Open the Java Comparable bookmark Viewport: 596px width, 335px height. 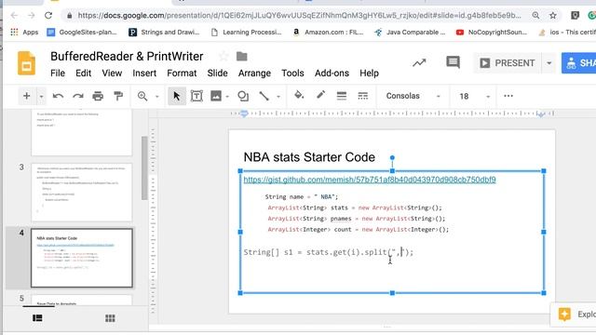pos(410,33)
